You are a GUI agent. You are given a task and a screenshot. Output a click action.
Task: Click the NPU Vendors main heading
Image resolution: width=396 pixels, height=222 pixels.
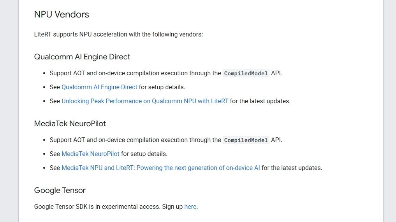click(x=62, y=14)
